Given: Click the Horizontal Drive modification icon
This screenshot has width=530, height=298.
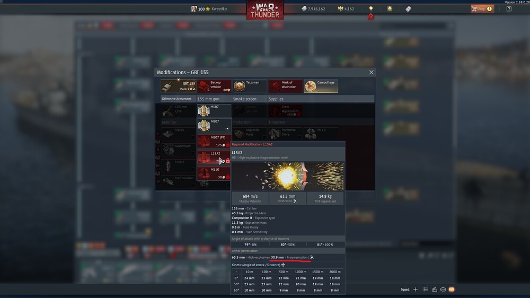Looking at the screenshot, I should pos(275,134).
